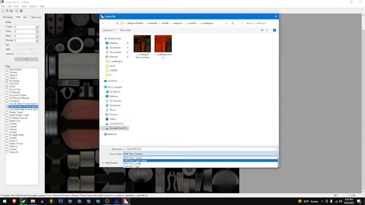
Task: Click the File name input field
Action: (200, 149)
